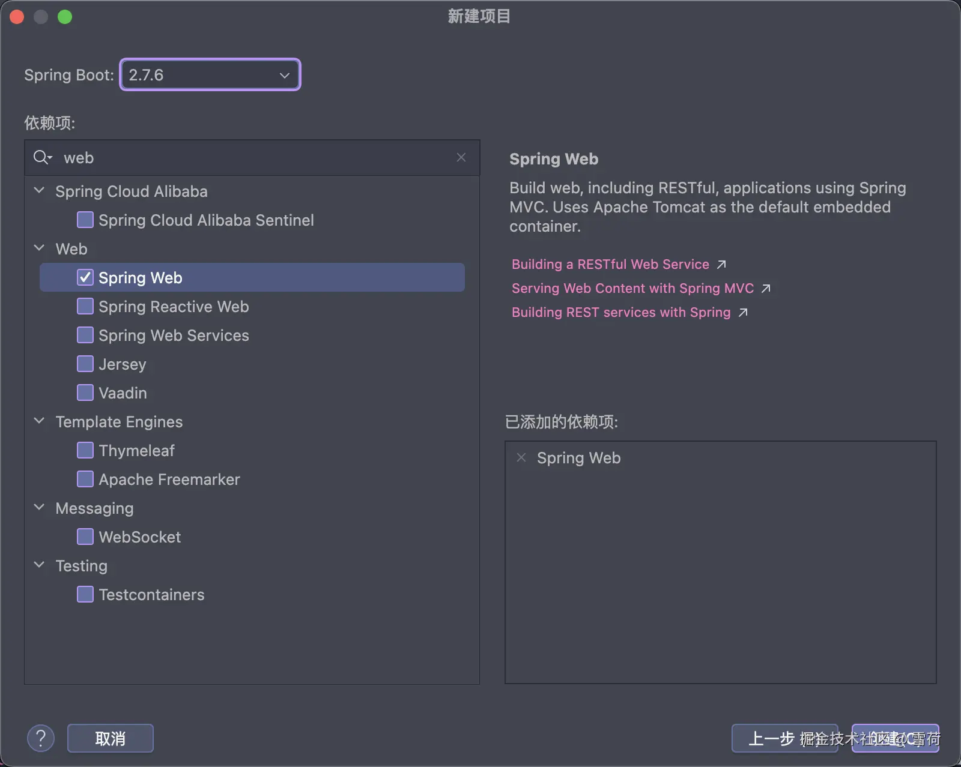Open Building a RESTful Web Service link
The image size is (961, 767).
pos(610,265)
